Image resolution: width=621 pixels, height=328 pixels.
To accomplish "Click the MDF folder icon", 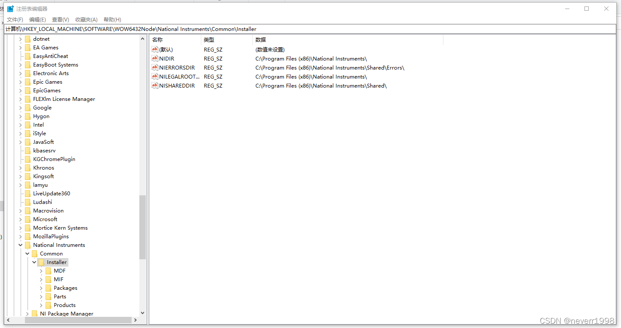I will point(49,271).
